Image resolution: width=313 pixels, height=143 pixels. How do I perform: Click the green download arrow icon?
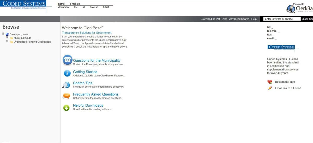66,108
